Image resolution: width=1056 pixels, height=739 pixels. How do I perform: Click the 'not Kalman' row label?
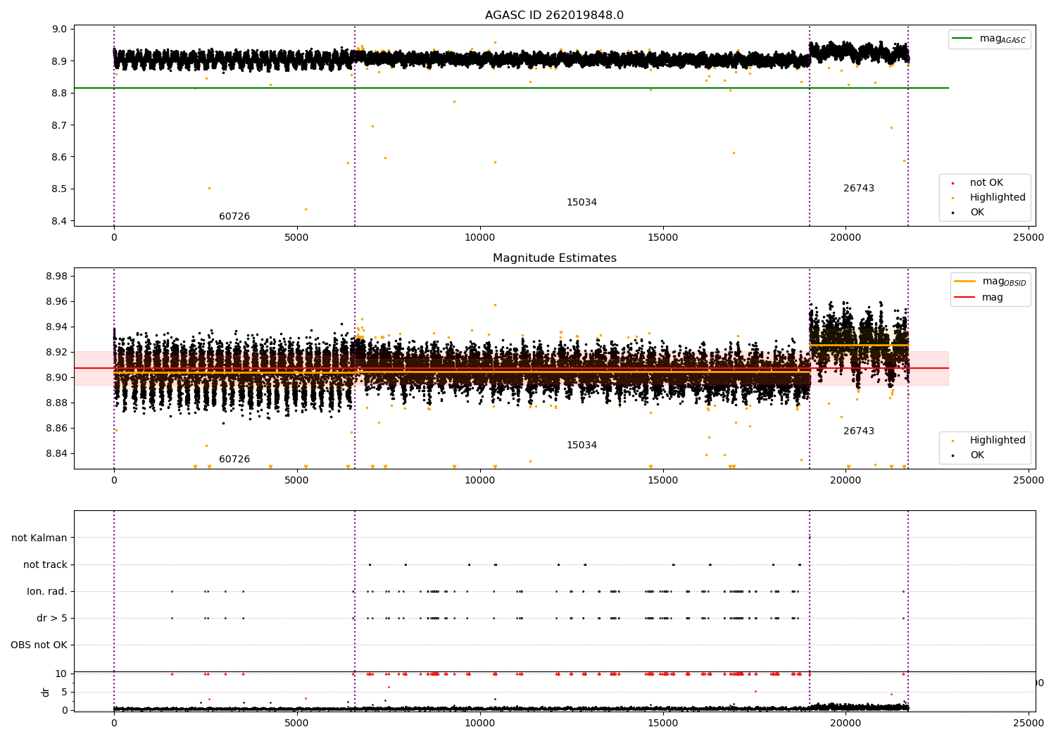(x=39, y=538)
